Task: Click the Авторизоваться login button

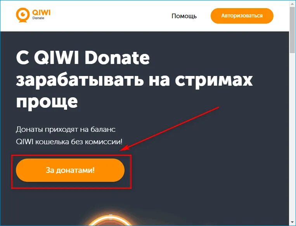Action: tap(242, 16)
